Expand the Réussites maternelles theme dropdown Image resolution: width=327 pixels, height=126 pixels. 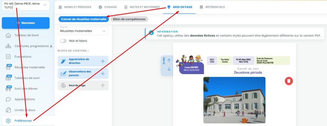click(83, 31)
